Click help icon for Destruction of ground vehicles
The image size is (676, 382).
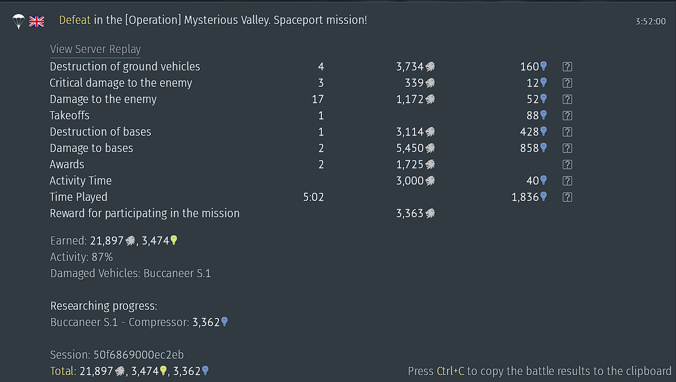pos(567,67)
